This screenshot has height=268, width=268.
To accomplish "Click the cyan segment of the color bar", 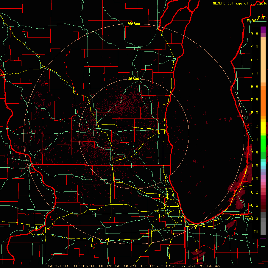I will pyautogui.click(x=263, y=164).
